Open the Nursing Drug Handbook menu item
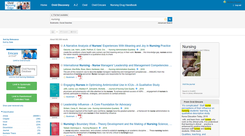Screen dimensions: 245x136 [123, 5]
